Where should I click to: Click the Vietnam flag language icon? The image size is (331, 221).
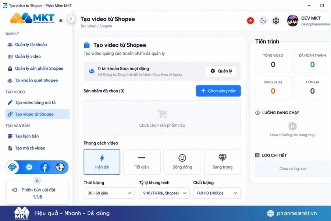click(x=250, y=21)
